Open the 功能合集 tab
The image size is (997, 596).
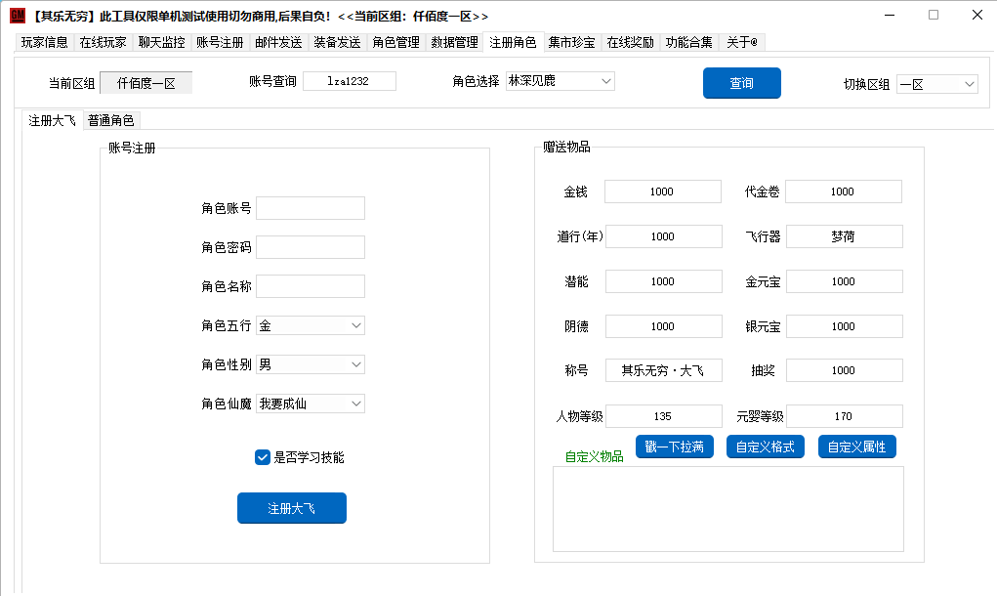coord(688,43)
